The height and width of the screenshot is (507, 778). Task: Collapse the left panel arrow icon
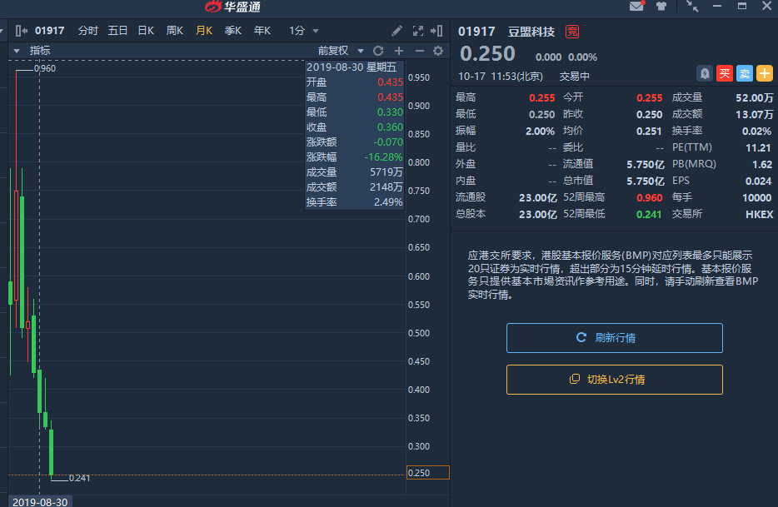[22, 31]
